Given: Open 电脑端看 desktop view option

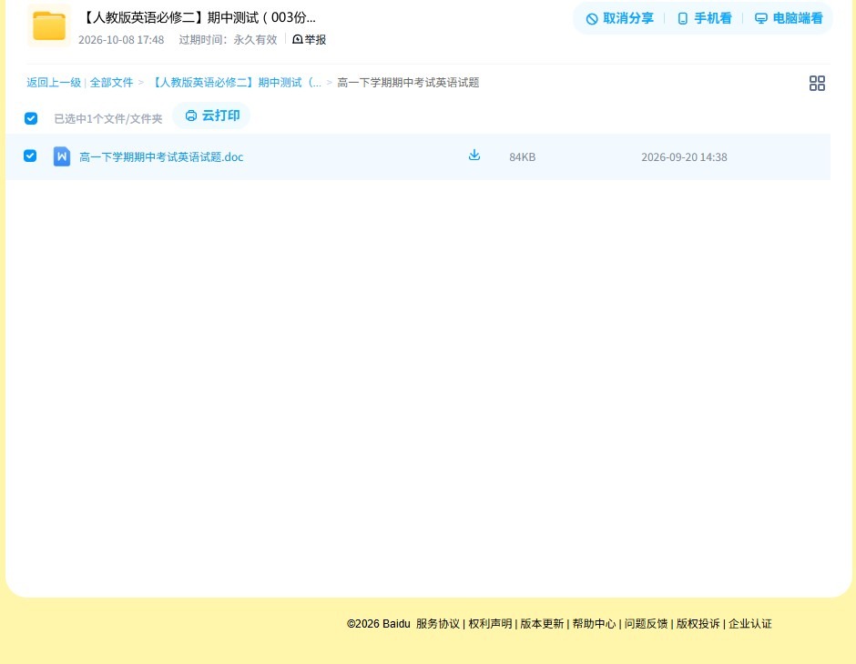Looking at the screenshot, I should tap(789, 18).
